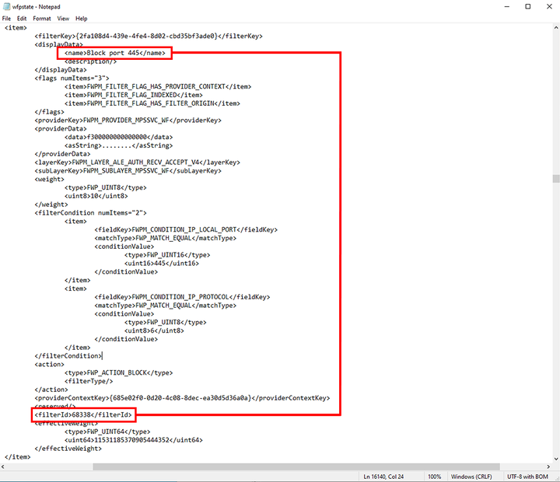Click the Notepad app icon in title bar
Viewport: 560px width, 482px height.
6,6
